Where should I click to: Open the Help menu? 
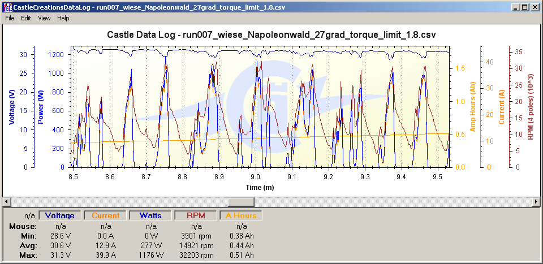tap(63, 18)
